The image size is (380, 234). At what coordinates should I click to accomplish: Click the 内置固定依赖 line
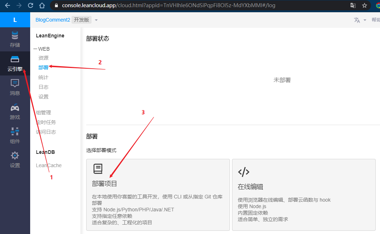[253, 213]
